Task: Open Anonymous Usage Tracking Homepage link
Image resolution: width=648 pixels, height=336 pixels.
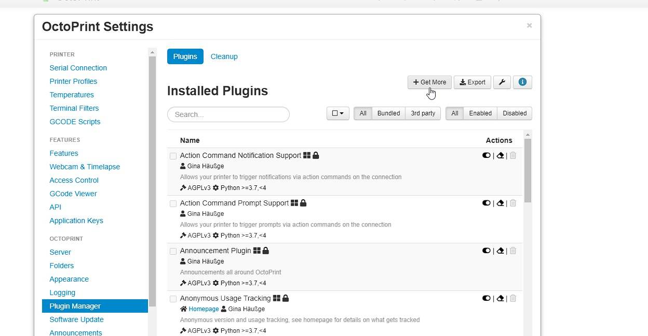Action: pyautogui.click(x=204, y=309)
